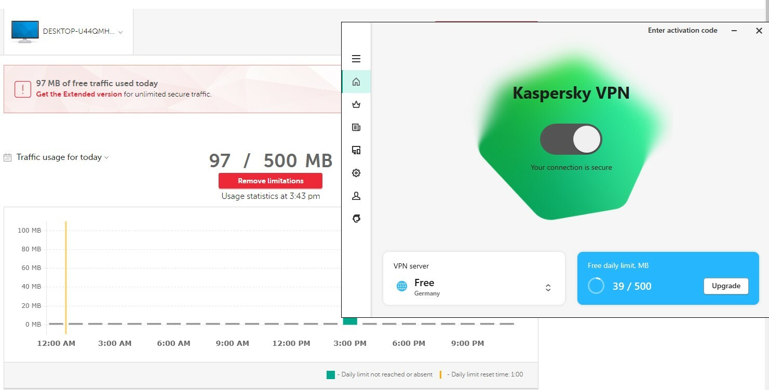Open the settings gear in VPN sidebar
769x390 pixels.
[356, 173]
